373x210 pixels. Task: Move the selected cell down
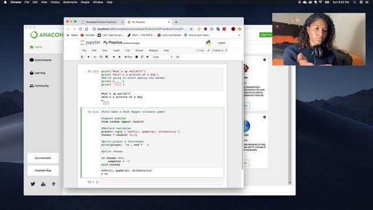click(119, 57)
